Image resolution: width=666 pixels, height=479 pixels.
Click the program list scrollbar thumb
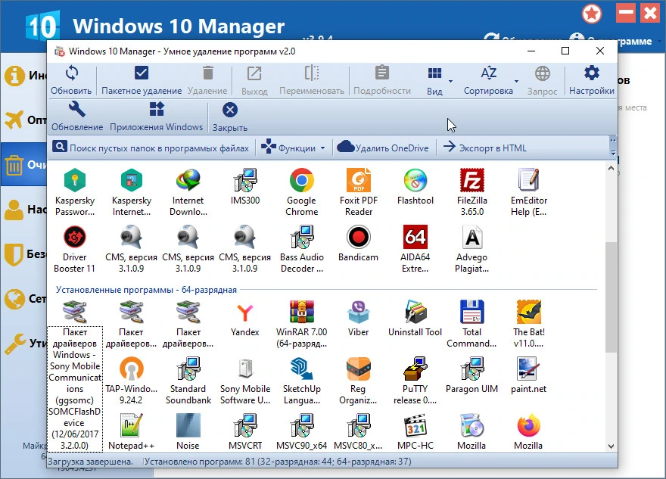(x=611, y=297)
